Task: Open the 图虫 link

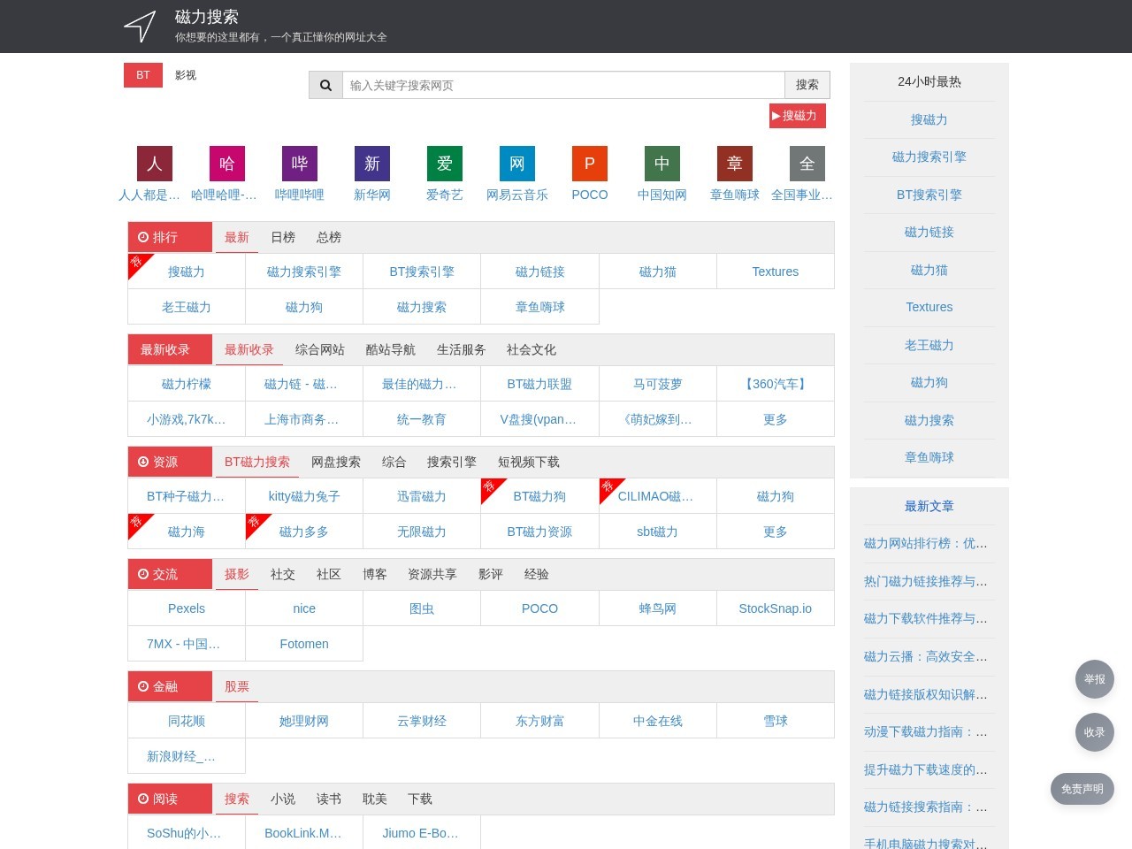Action: pyautogui.click(x=422, y=608)
